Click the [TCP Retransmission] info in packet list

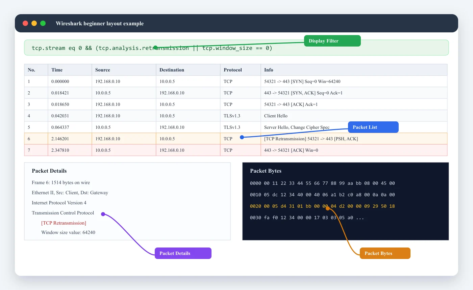point(311,139)
